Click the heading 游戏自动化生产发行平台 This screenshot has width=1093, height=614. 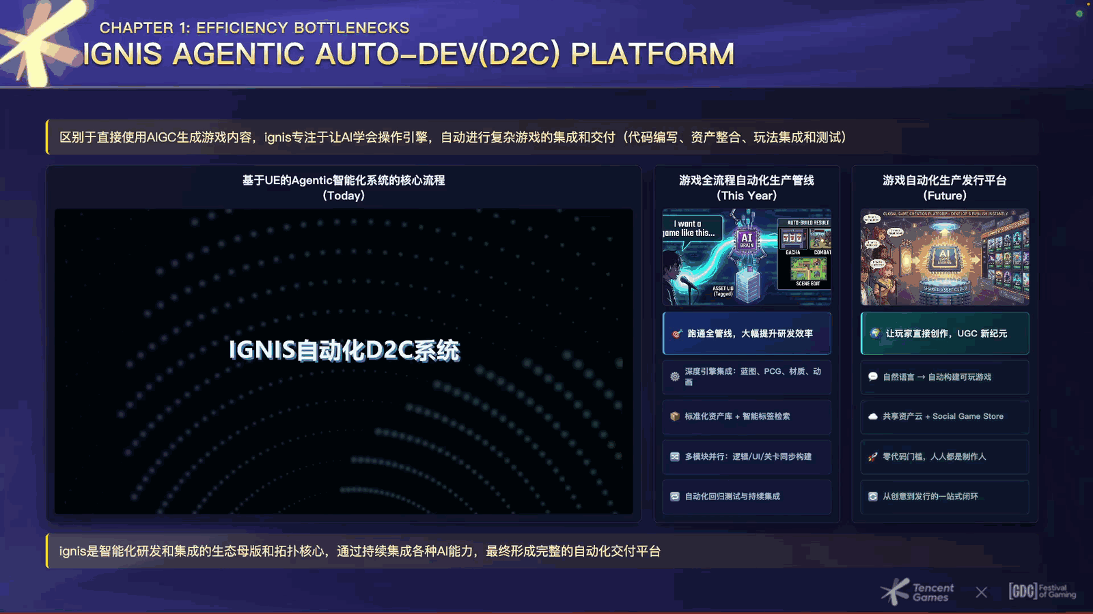945,180
